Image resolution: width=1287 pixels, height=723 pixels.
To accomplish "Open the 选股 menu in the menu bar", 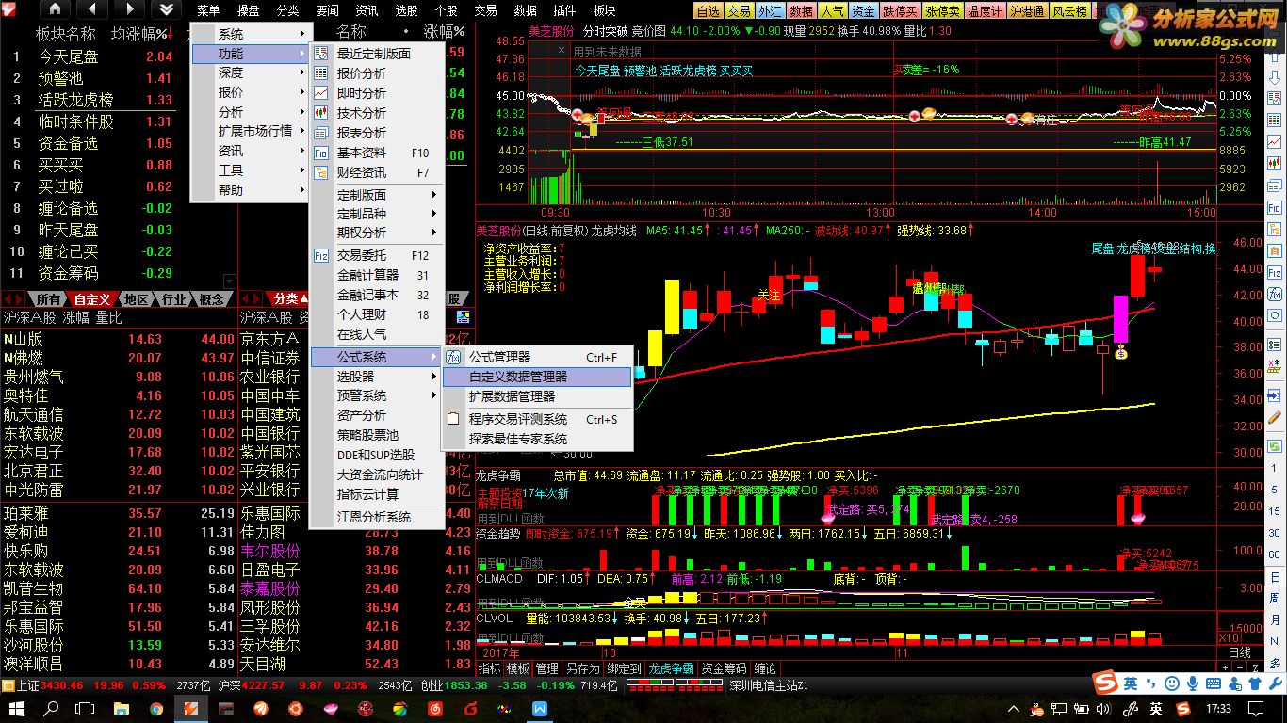I will [406, 10].
